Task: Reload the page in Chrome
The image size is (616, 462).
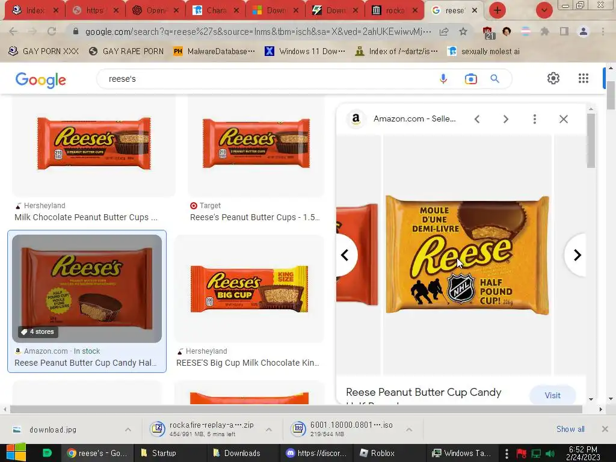Action: click(52, 31)
